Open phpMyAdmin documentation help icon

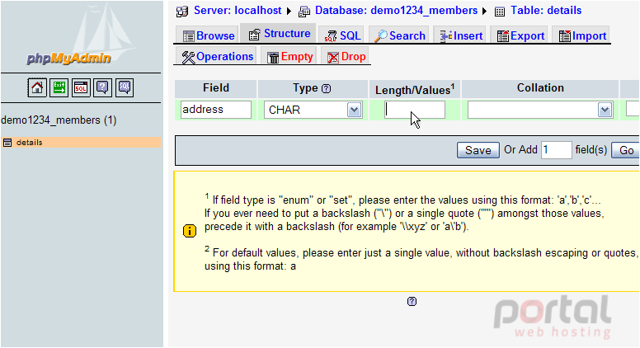pyautogui.click(x=102, y=87)
